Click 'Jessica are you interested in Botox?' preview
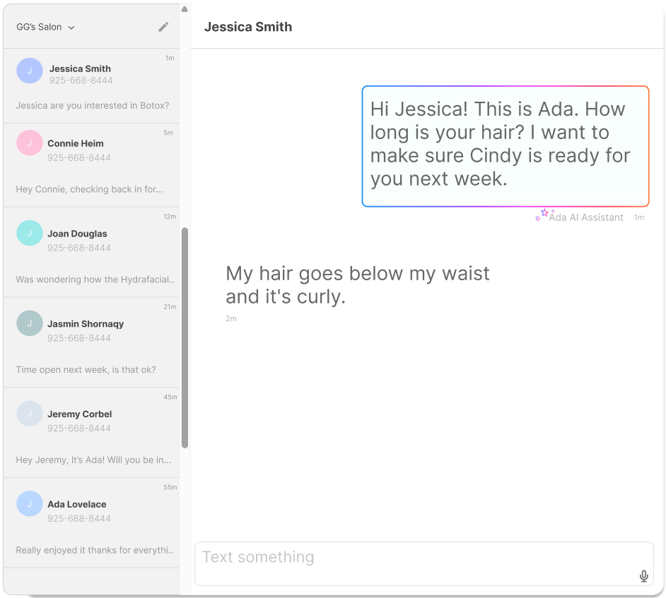This screenshot has width=666, height=598. point(93,106)
